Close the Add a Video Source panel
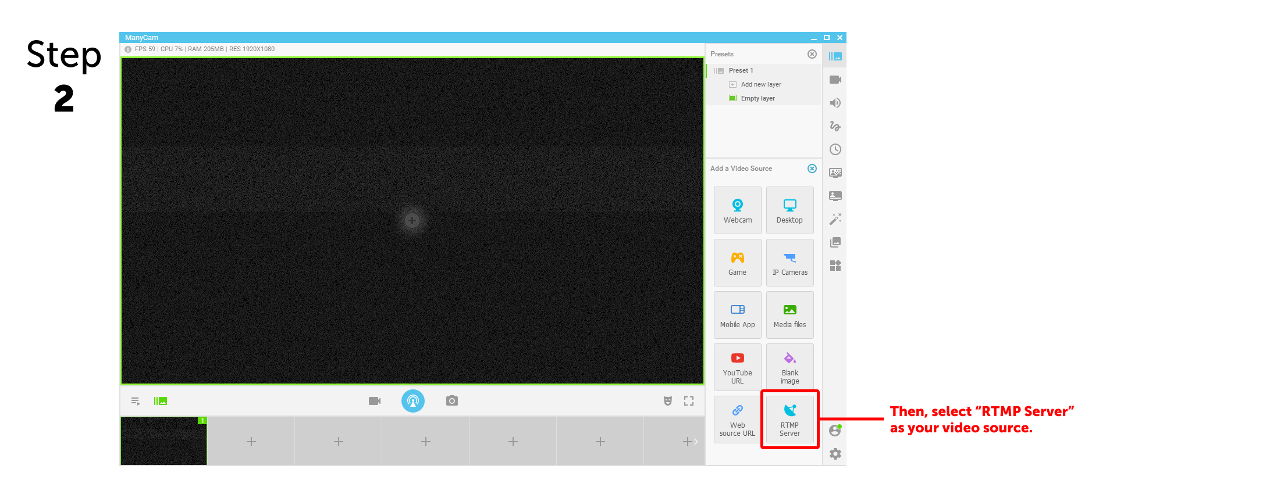The image size is (1277, 498). [x=812, y=169]
